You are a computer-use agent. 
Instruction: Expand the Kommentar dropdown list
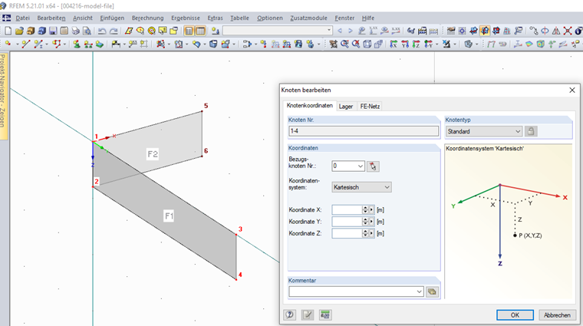pyautogui.click(x=420, y=291)
